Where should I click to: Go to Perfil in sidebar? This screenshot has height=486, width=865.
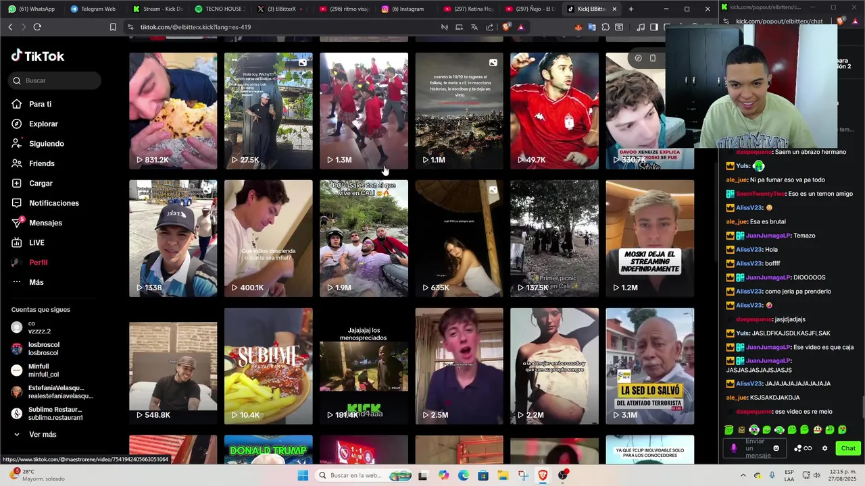(30, 262)
